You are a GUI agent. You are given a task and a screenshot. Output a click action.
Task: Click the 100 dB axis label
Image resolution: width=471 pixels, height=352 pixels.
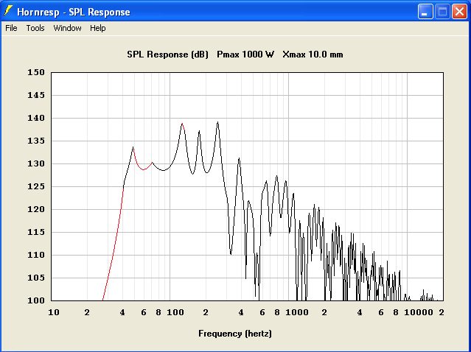(36, 300)
